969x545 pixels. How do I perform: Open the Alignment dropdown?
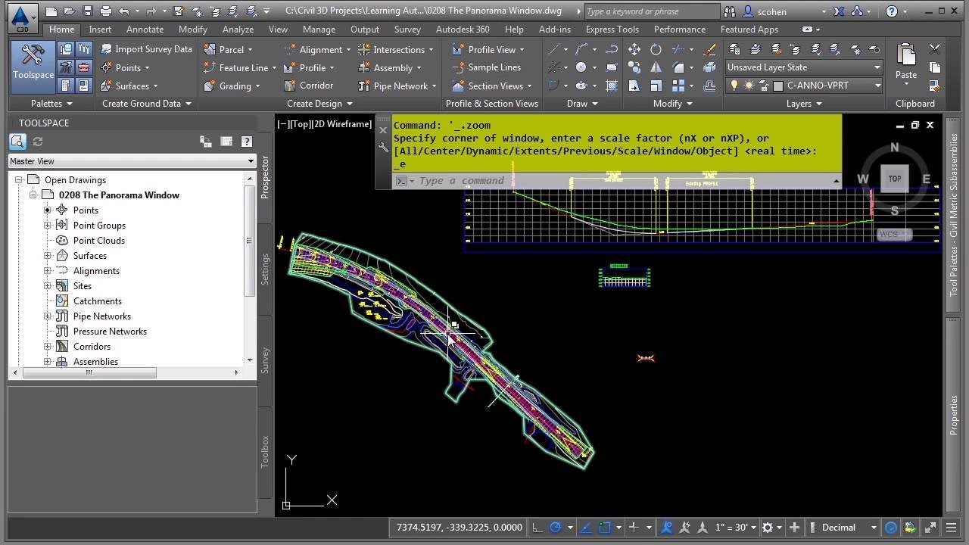tap(317, 49)
